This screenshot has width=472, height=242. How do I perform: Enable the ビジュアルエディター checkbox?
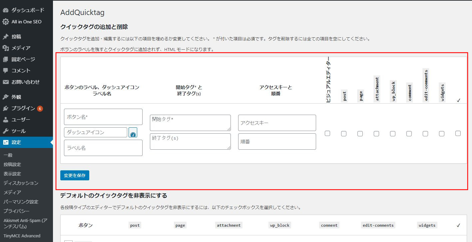[327, 133]
